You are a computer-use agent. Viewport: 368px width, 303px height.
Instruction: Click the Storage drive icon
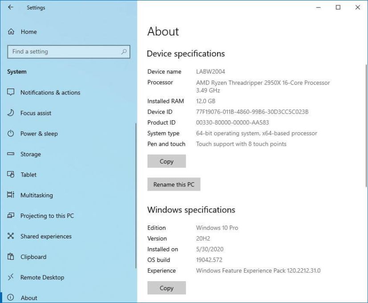(11, 154)
